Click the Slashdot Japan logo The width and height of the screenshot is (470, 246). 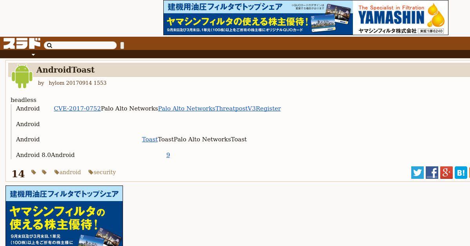point(22,43)
